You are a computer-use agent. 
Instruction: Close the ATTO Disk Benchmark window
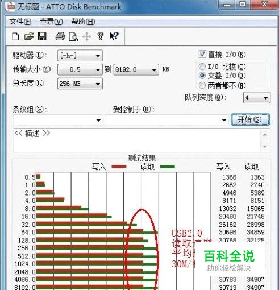point(264,5)
